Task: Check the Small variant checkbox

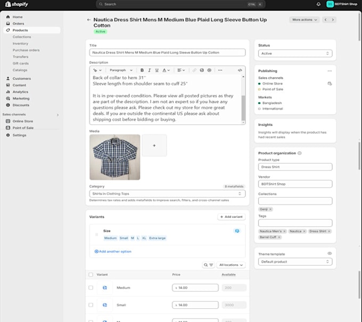Action: pyautogui.click(x=90, y=305)
